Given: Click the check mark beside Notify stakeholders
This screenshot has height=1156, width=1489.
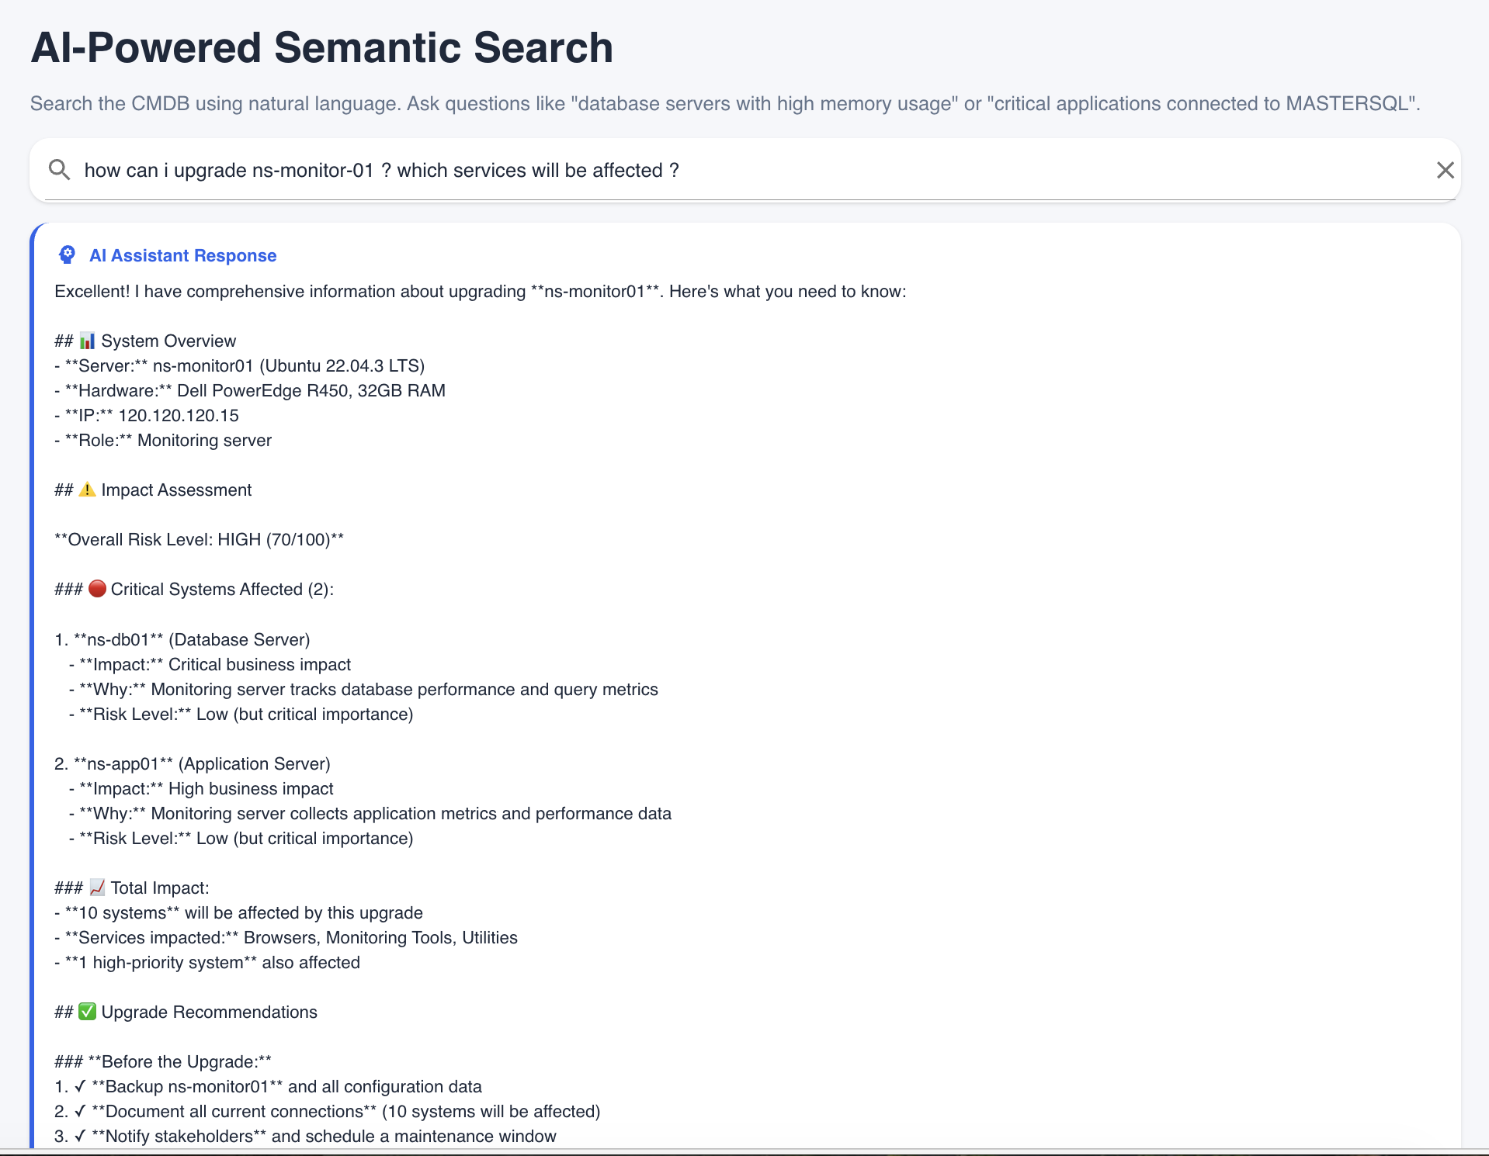Looking at the screenshot, I should click(80, 1136).
